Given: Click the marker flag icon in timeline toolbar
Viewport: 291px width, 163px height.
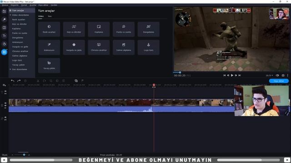Looking at the screenshot, I should click(82, 81).
